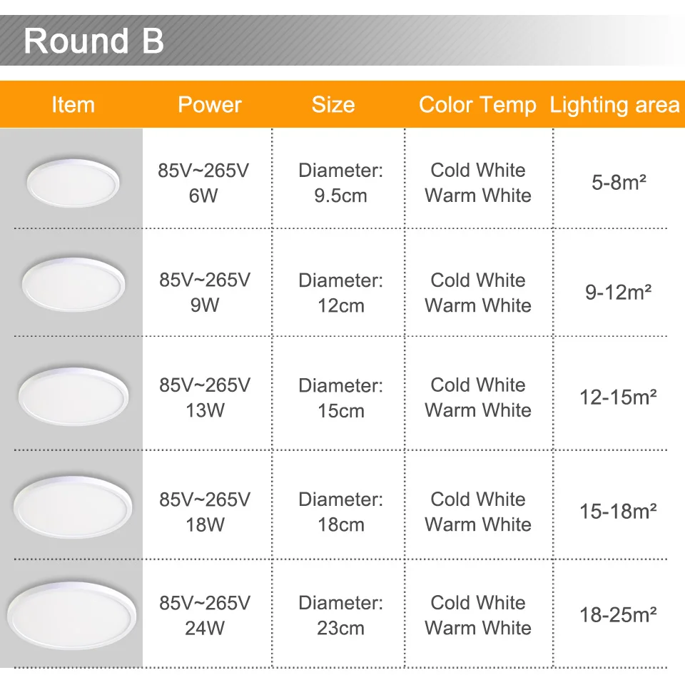Click the Power column header
Screen dimensions: 685x685
(x=209, y=105)
